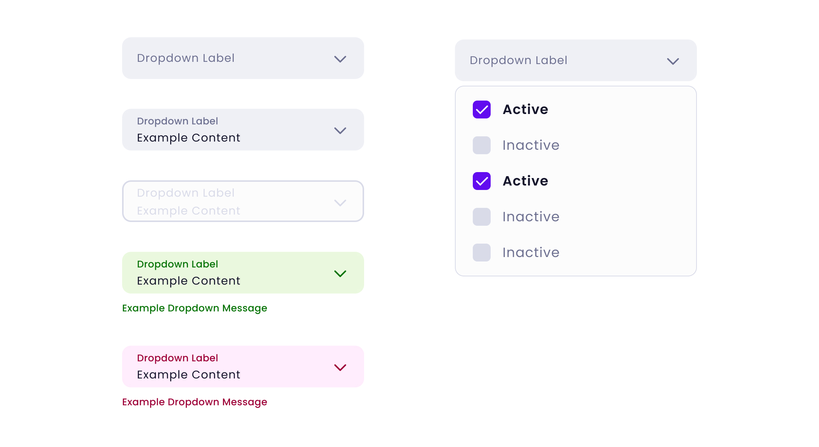Image resolution: width=819 pixels, height=447 pixels.
Task: Open the green success dropdown field
Action: coord(231,273)
